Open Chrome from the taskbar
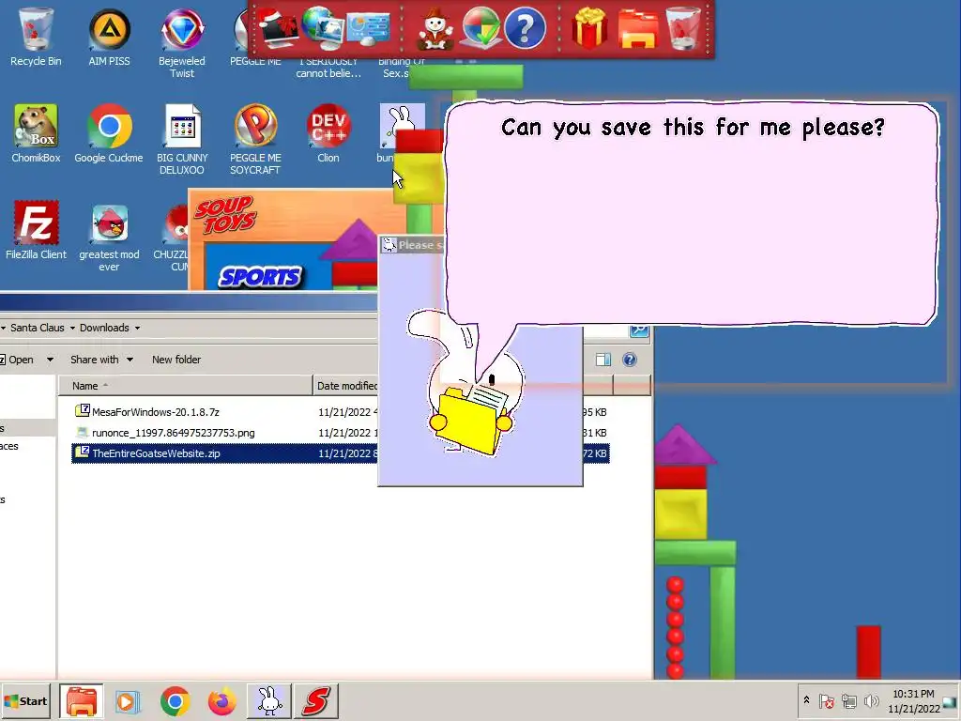 coord(175,700)
